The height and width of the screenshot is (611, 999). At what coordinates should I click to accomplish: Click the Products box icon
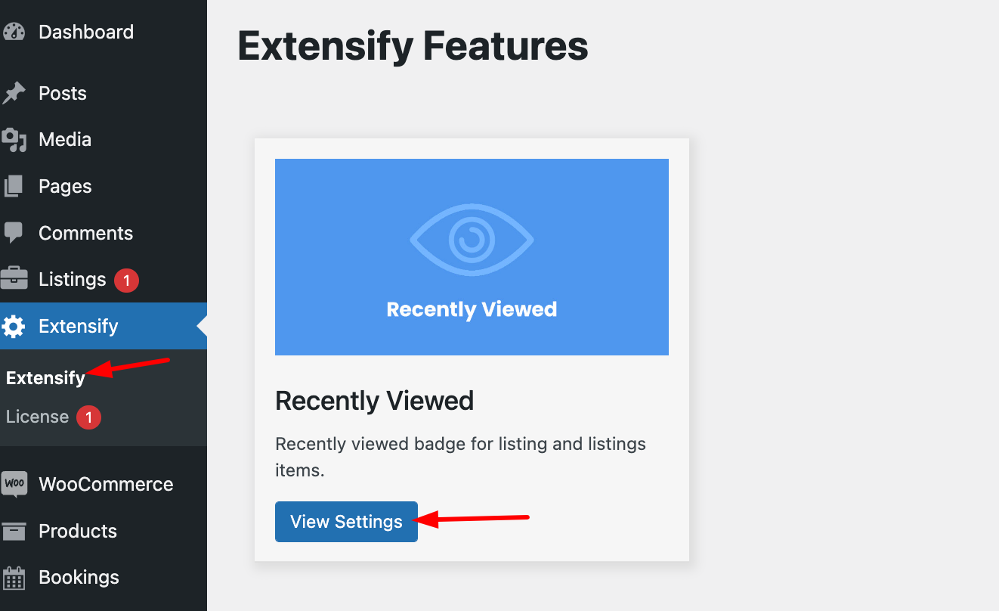point(16,530)
